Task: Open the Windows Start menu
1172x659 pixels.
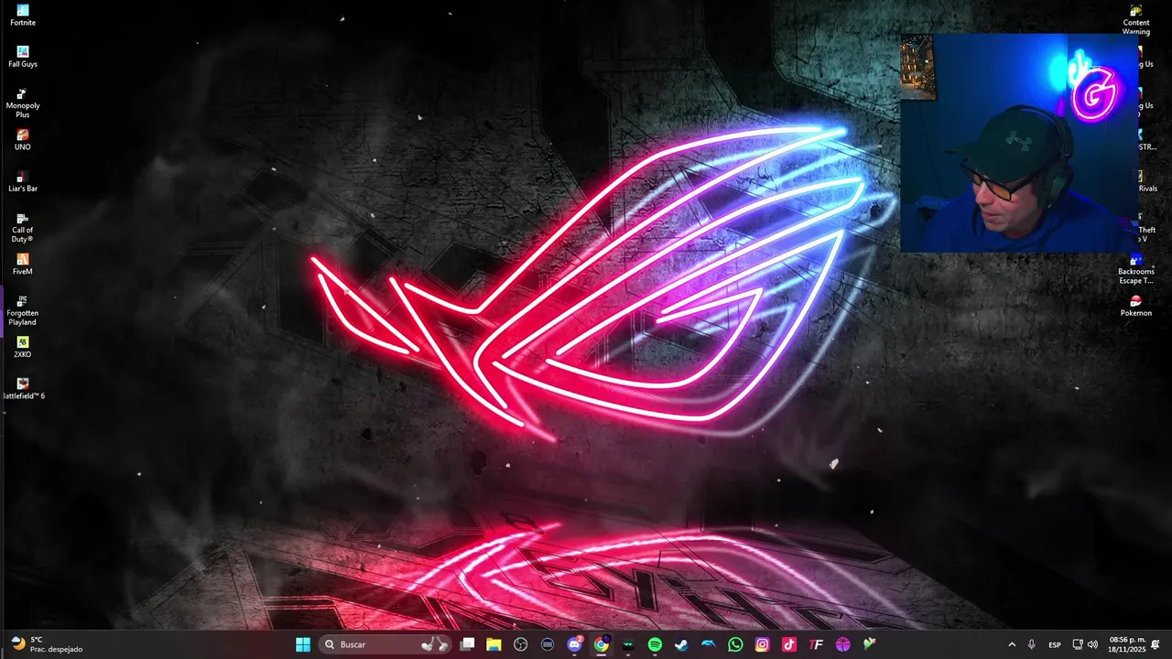Action: click(303, 644)
